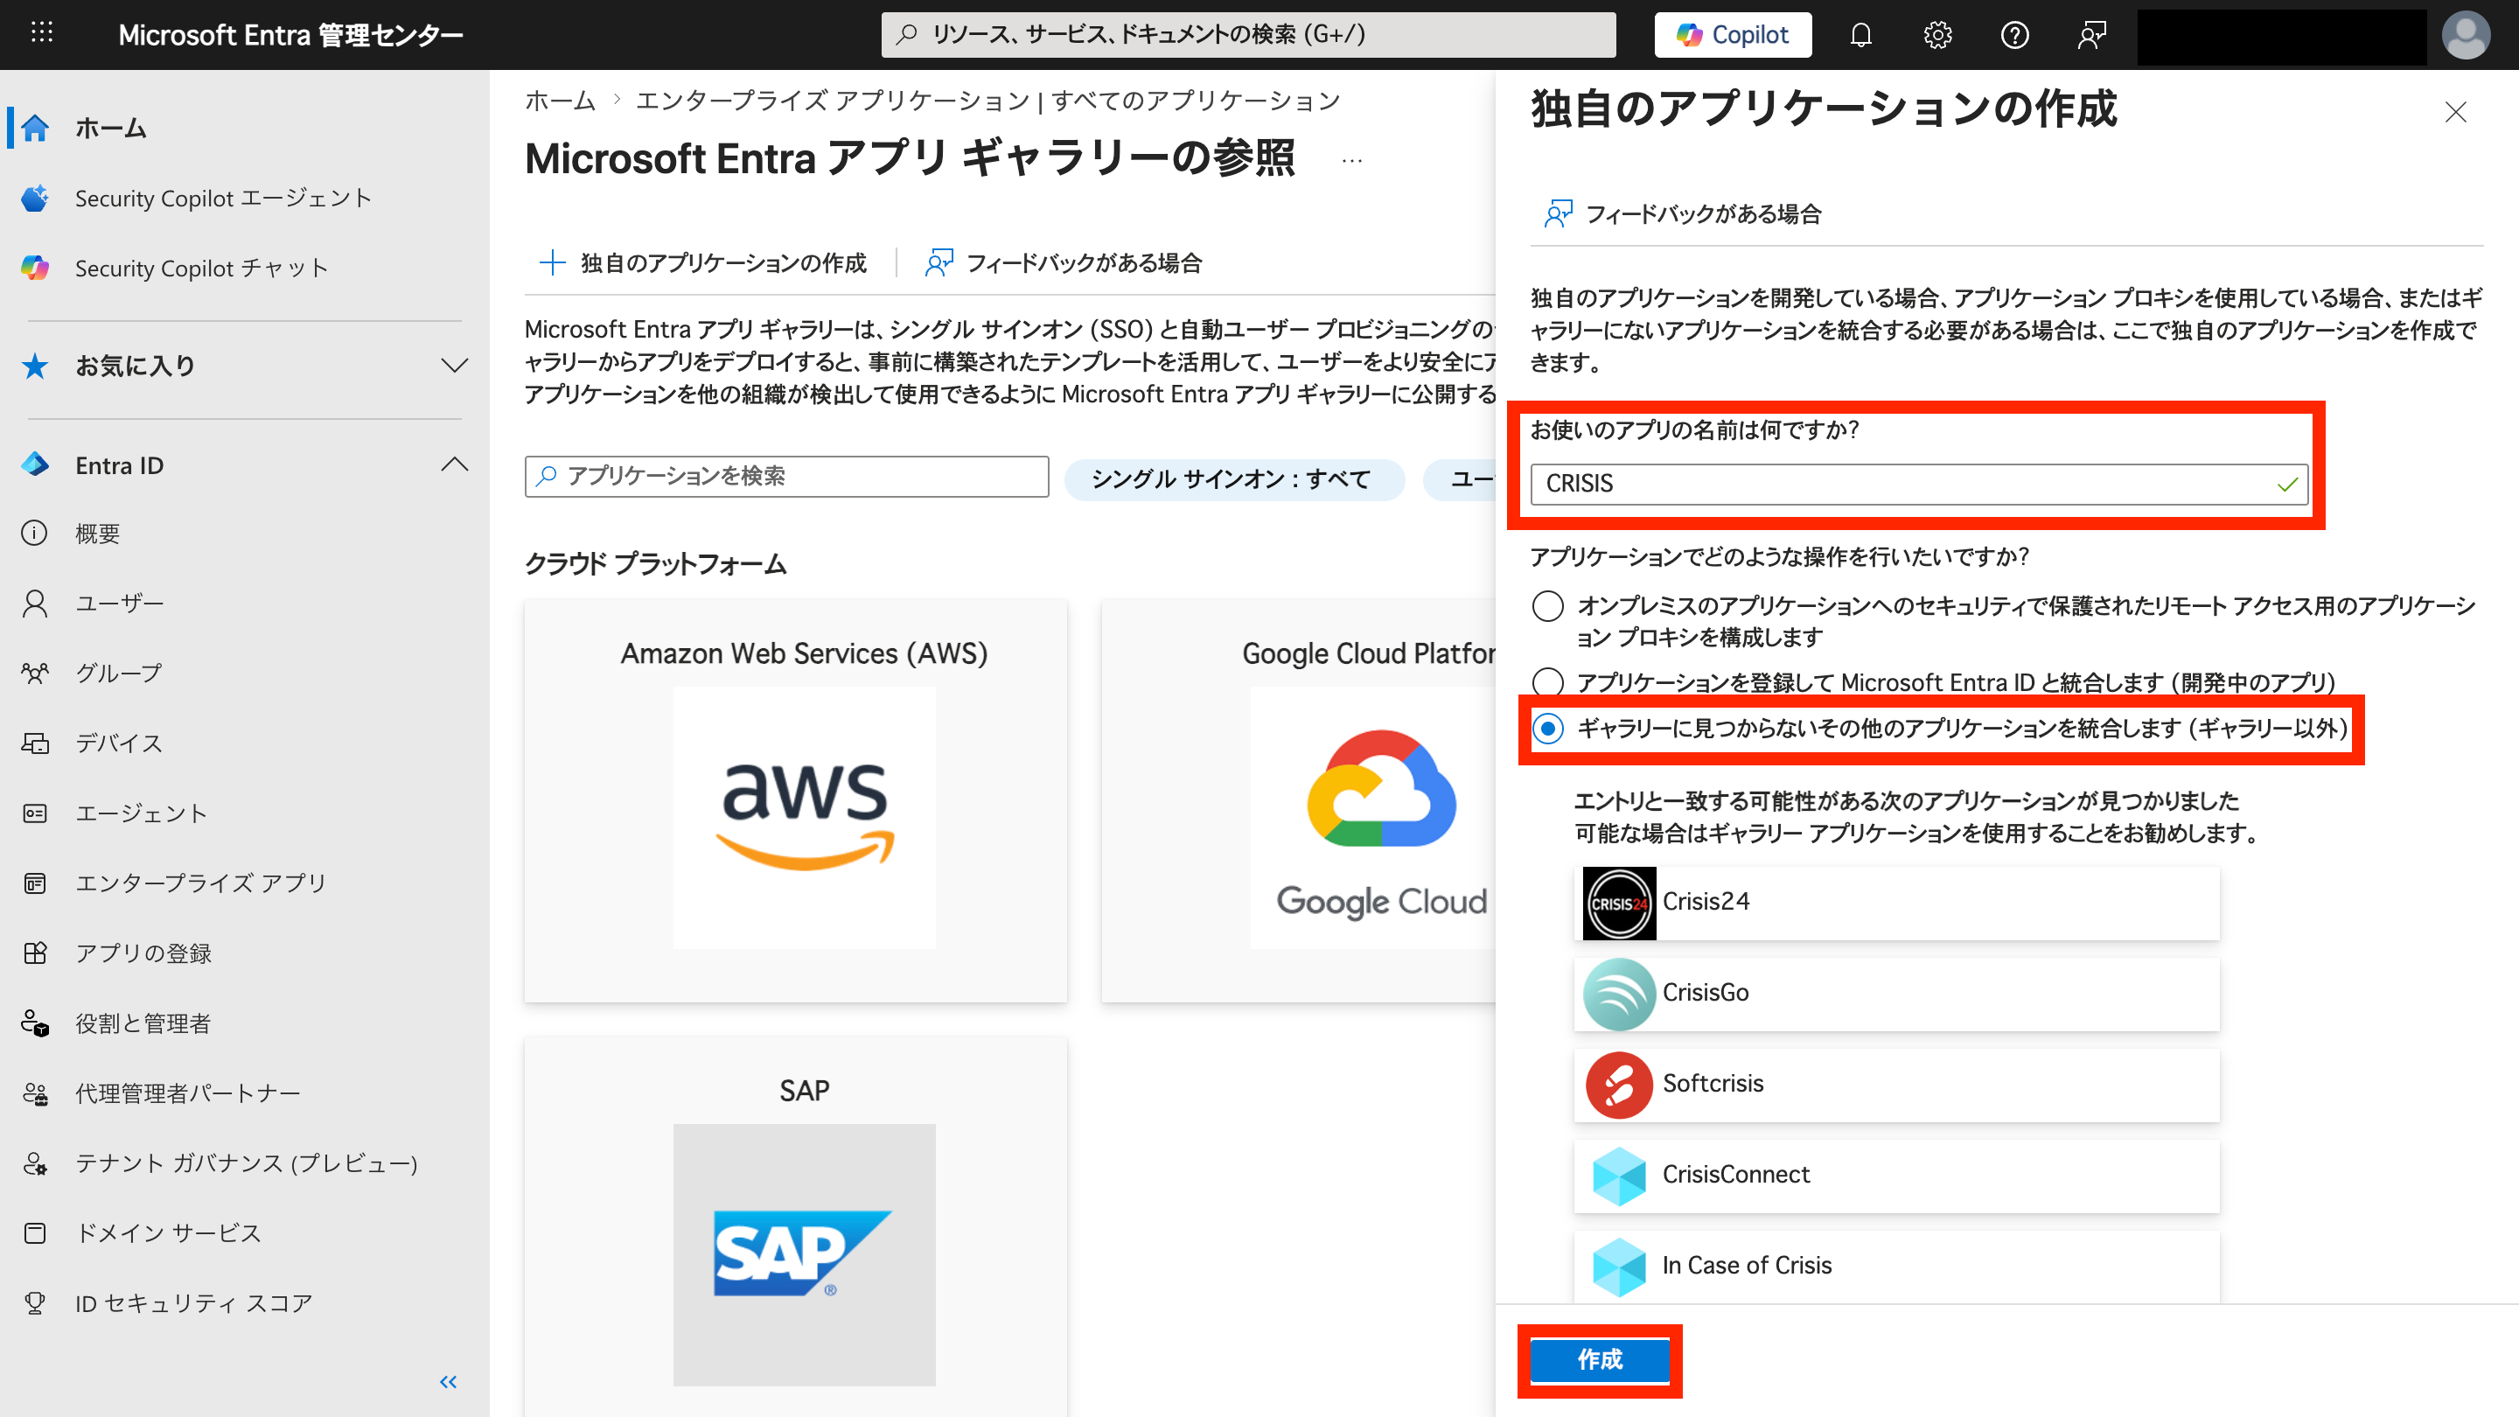Click the Copilot button in header
This screenshot has width=2519, height=1417.
point(1733,35)
